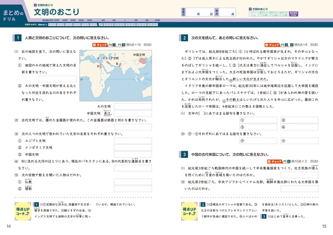This screenshot has height=235, width=333.
Task: Click the answer box for the 金属器 question
Action: tap(133, 127)
